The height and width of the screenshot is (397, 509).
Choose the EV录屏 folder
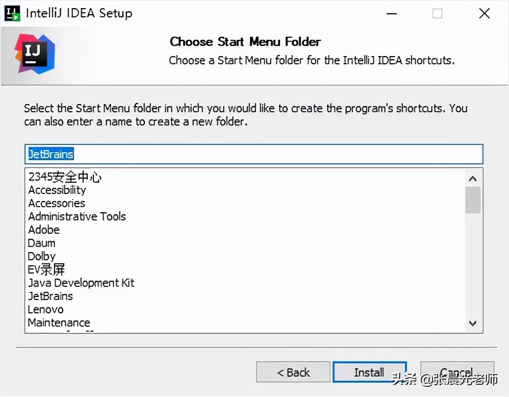coord(46,269)
